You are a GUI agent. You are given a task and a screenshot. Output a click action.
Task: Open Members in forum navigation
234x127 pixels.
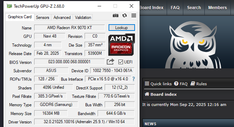[217, 8]
